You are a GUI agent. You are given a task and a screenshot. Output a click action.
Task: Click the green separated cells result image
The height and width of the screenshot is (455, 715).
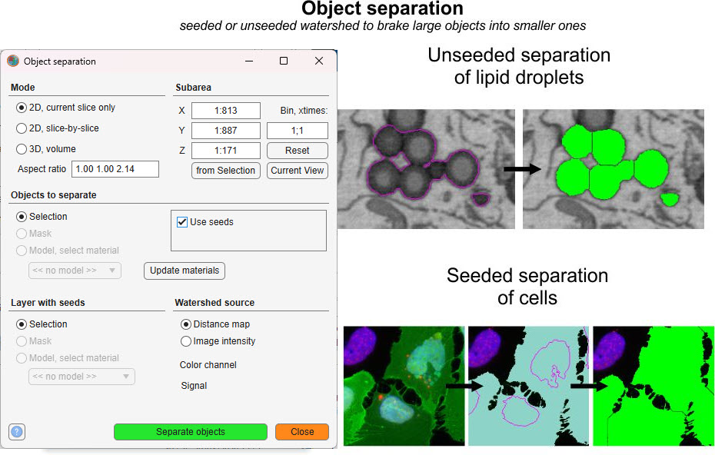[653, 386]
